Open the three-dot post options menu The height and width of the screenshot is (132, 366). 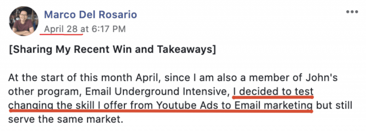tap(352, 12)
